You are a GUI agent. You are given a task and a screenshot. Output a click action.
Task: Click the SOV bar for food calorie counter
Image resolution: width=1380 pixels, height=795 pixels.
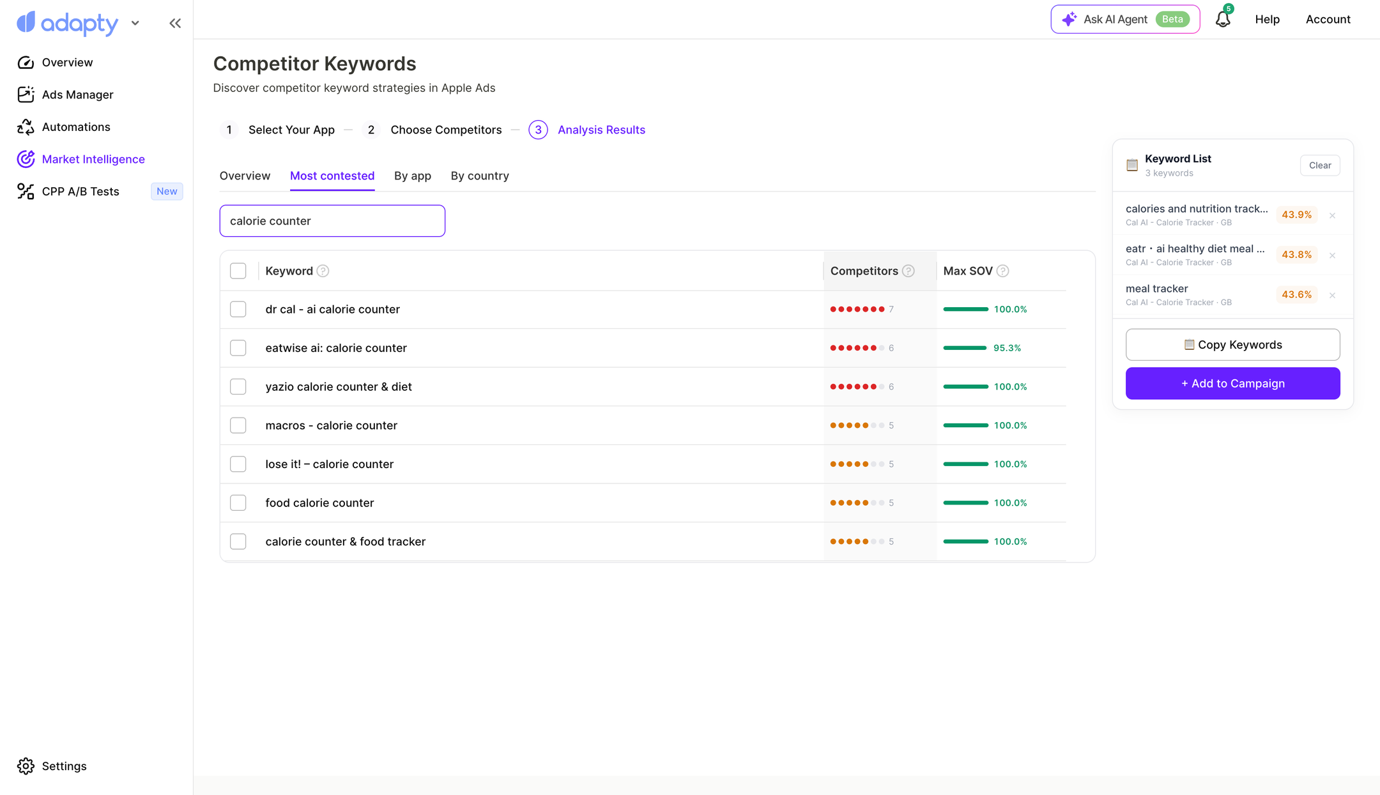click(x=966, y=503)
